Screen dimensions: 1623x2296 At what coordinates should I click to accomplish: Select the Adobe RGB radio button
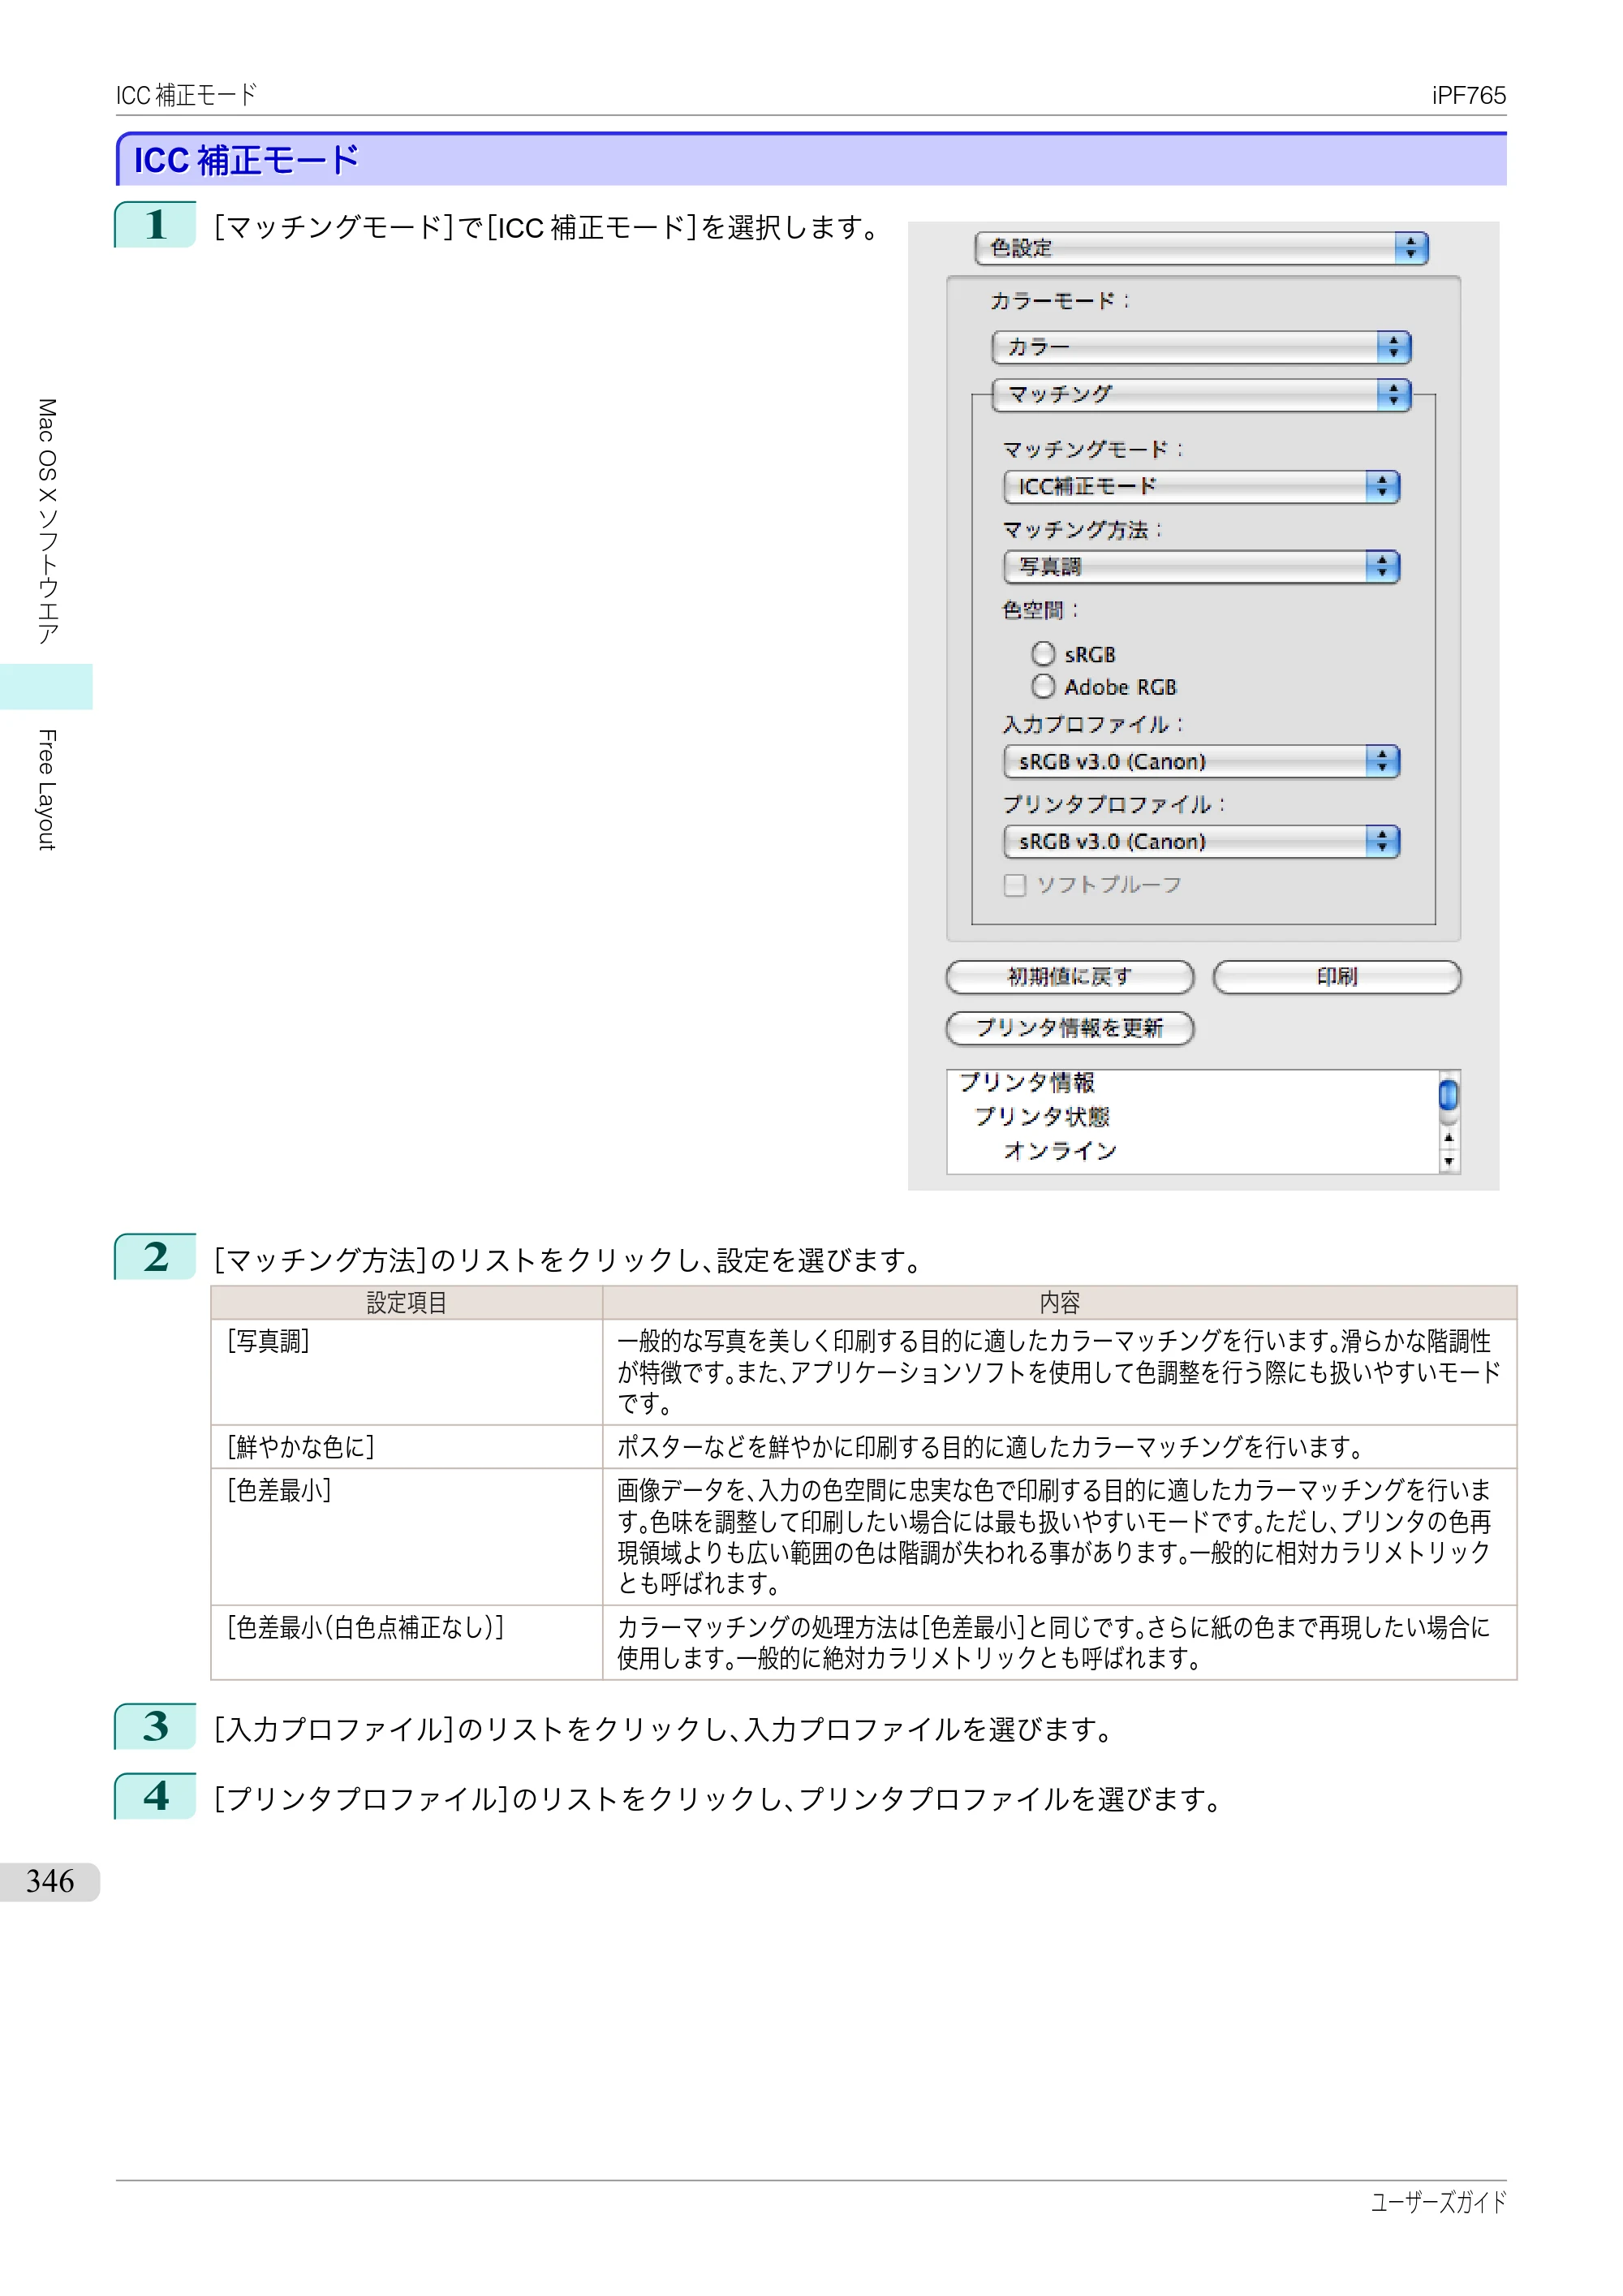[x=1043, y=687]
